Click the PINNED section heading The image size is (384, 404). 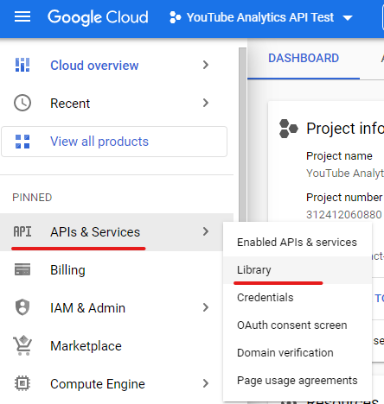32,198
